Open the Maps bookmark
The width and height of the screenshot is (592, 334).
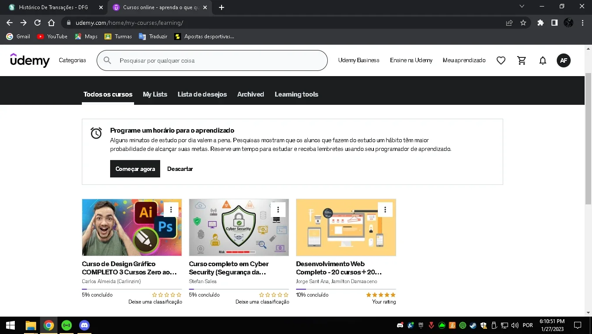(x=86, y=37)
